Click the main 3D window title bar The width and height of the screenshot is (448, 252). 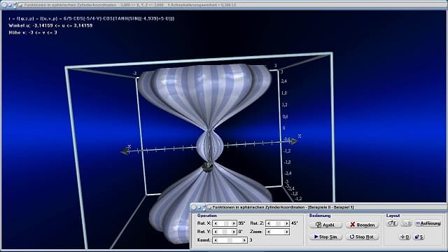pos(224,5)
